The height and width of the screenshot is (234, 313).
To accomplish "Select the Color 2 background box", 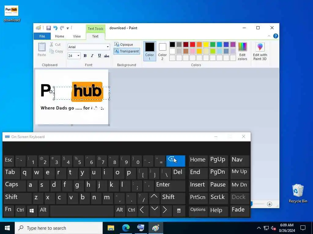I will coord(162,51).
